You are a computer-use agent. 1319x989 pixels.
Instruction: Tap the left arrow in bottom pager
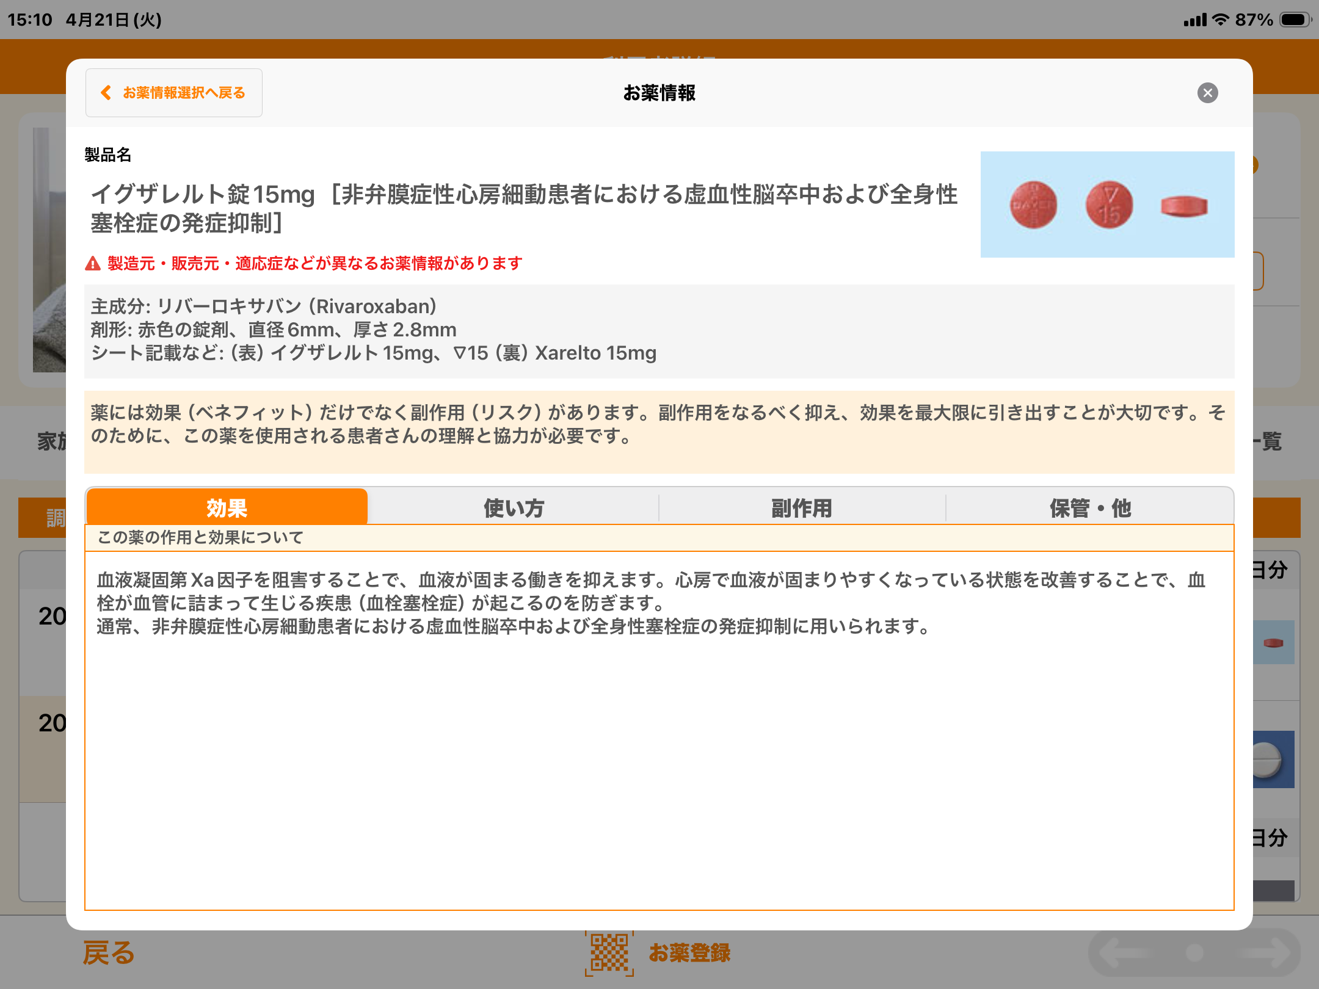pos(1125,953)
